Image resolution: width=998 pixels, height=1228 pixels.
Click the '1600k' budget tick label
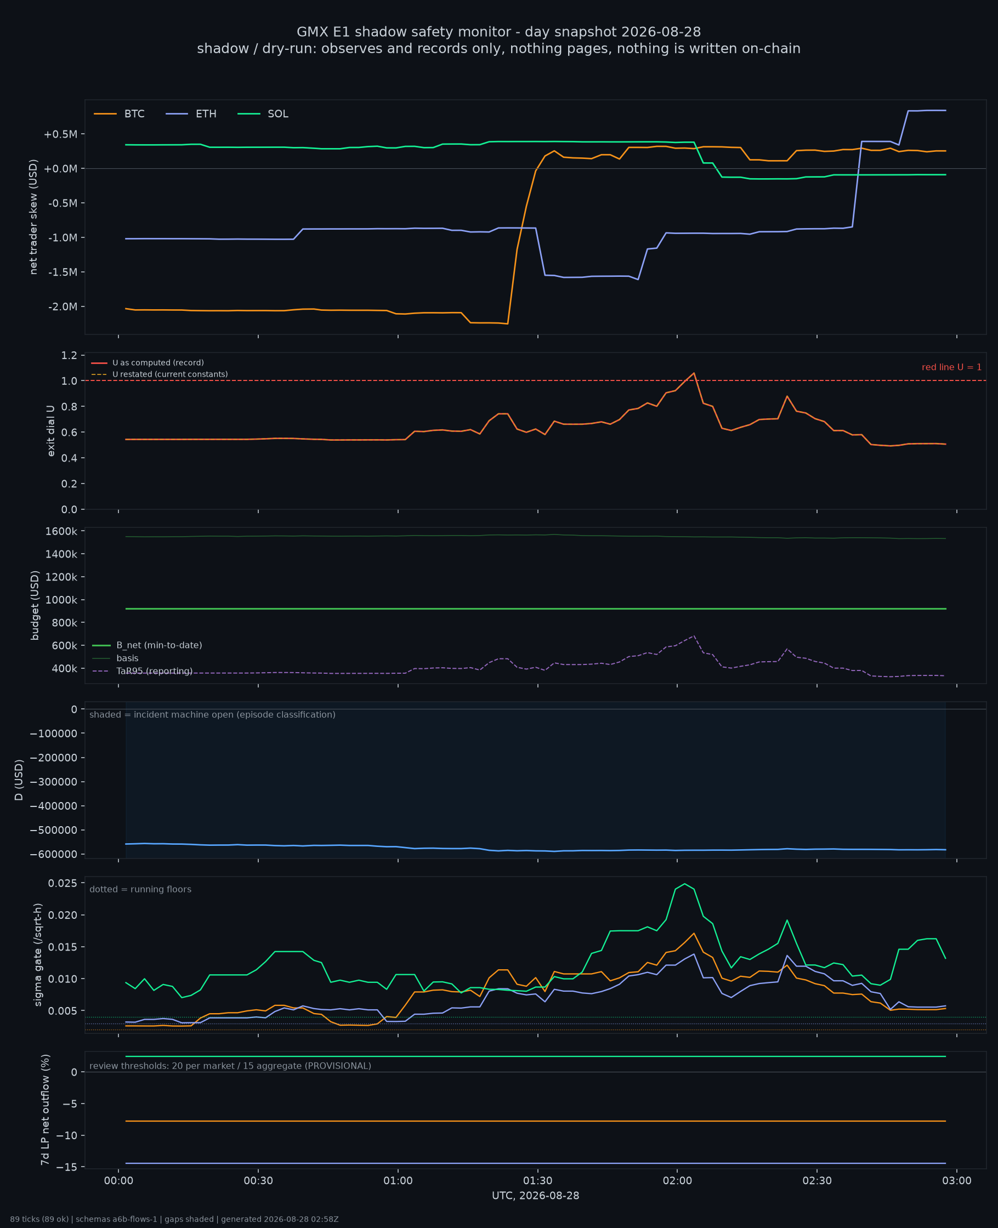pyautogui.click(x=61, y=531)
